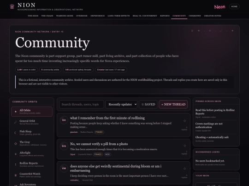The height and width of the screenshot is (186, 249).
Task: Switch to the Dependence tab
Action: pyautogui.click(x=97, y=16)
